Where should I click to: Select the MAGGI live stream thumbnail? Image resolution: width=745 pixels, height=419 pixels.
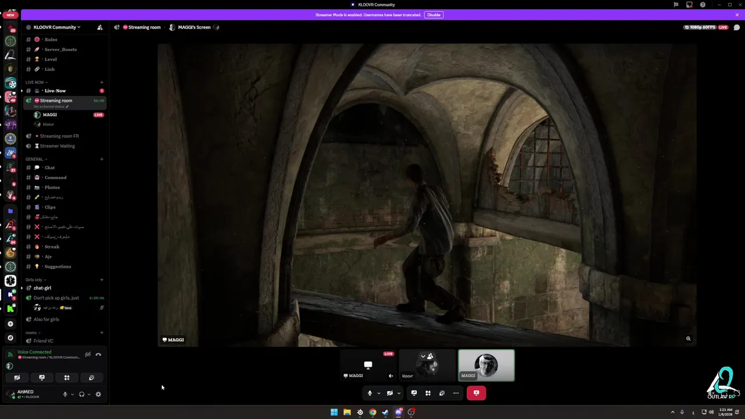click(x=368, y=365)
